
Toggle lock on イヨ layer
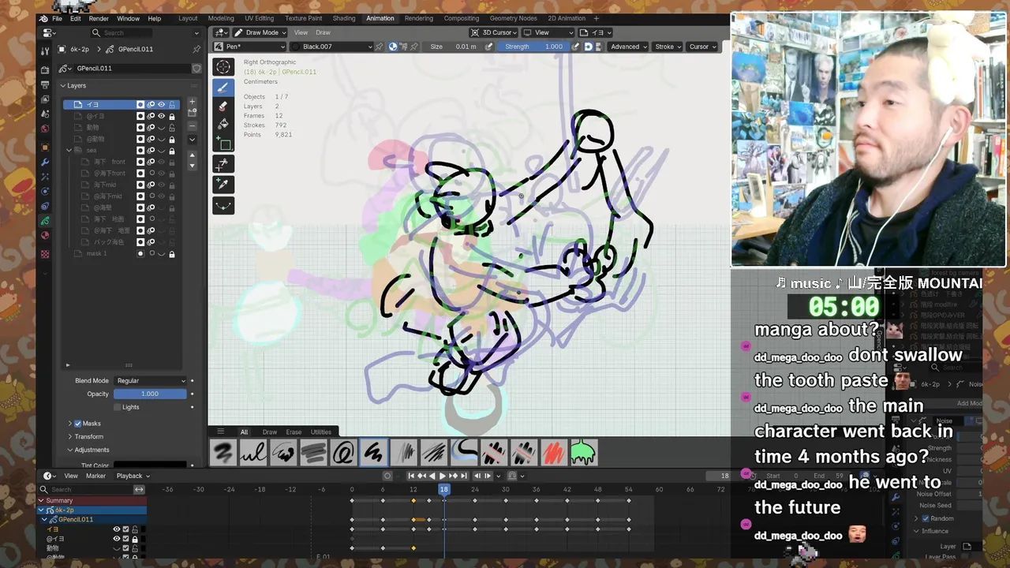click(x=171, y=104)
